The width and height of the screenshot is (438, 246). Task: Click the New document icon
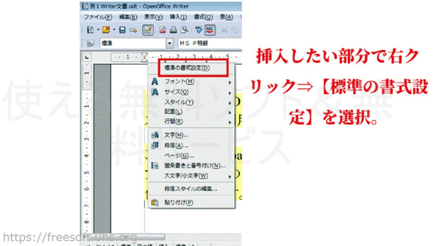click(x=90, y=30)
